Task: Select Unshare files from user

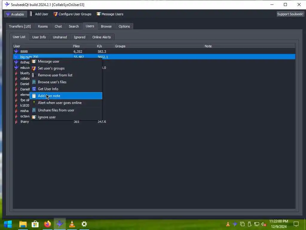Action: pos(66,110)
